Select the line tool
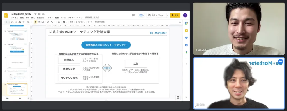Screen dimensions: 287x111 coord(52,22)
